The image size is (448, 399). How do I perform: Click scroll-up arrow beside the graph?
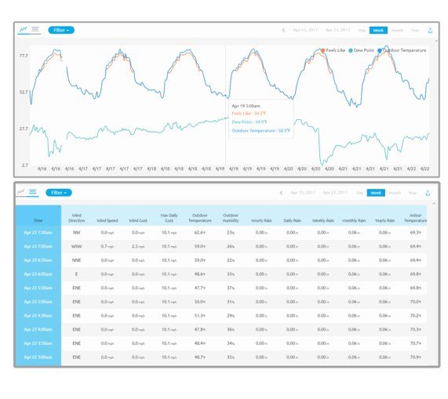pyautogui.click(x=436, y=41)
